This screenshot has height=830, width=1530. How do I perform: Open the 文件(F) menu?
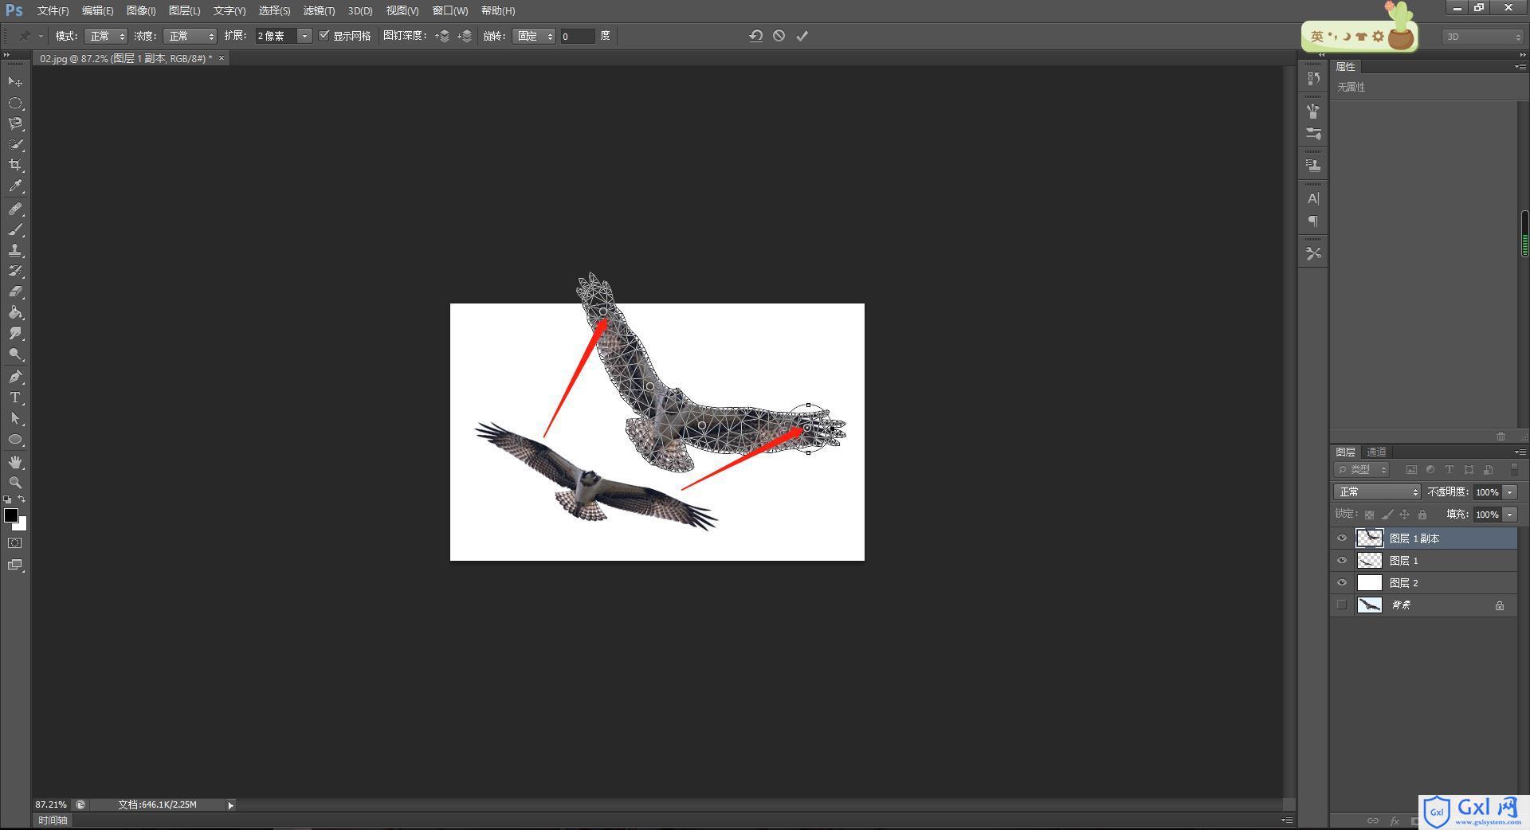(x=53, y=10)
